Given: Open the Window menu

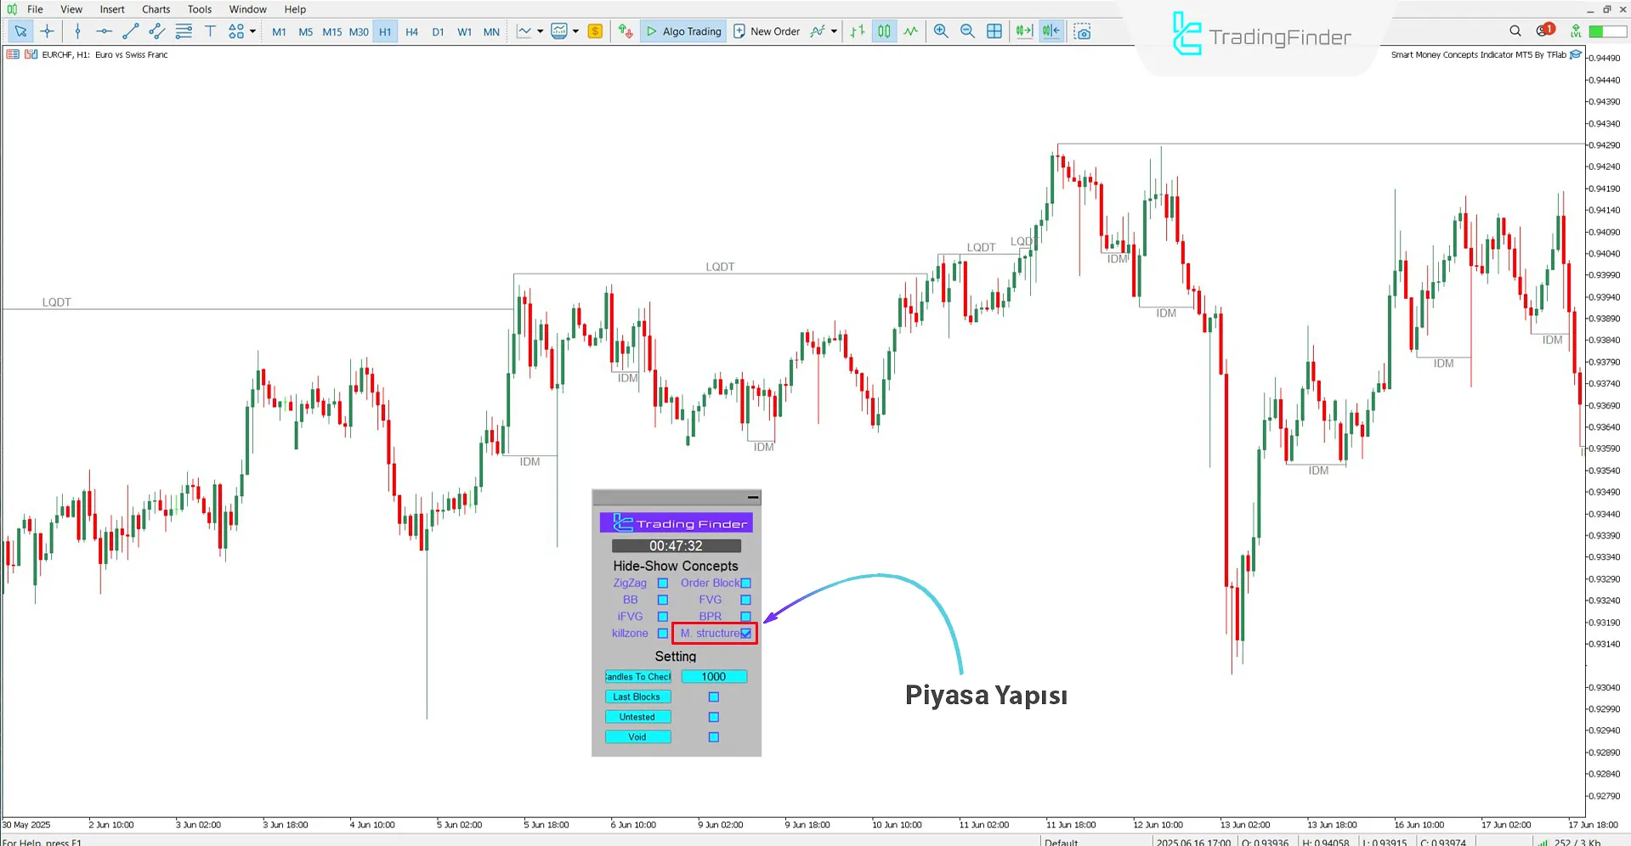Looking at the screenshot, I should pyautogui.click(x=247, y=9).
